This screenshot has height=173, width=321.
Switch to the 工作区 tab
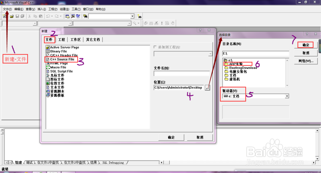75,39
